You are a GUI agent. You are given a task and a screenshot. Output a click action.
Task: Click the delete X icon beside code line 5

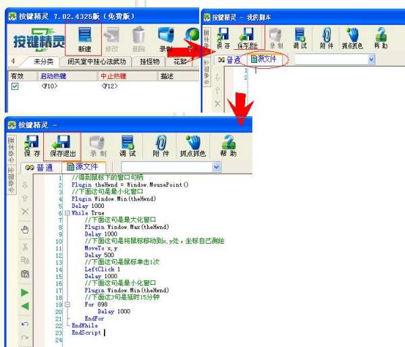[25, 211]
